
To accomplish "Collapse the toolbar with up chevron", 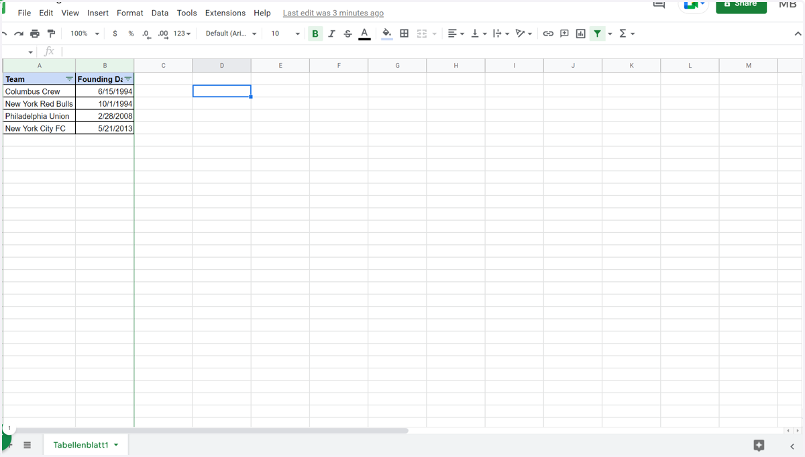I will pos(798,34).
